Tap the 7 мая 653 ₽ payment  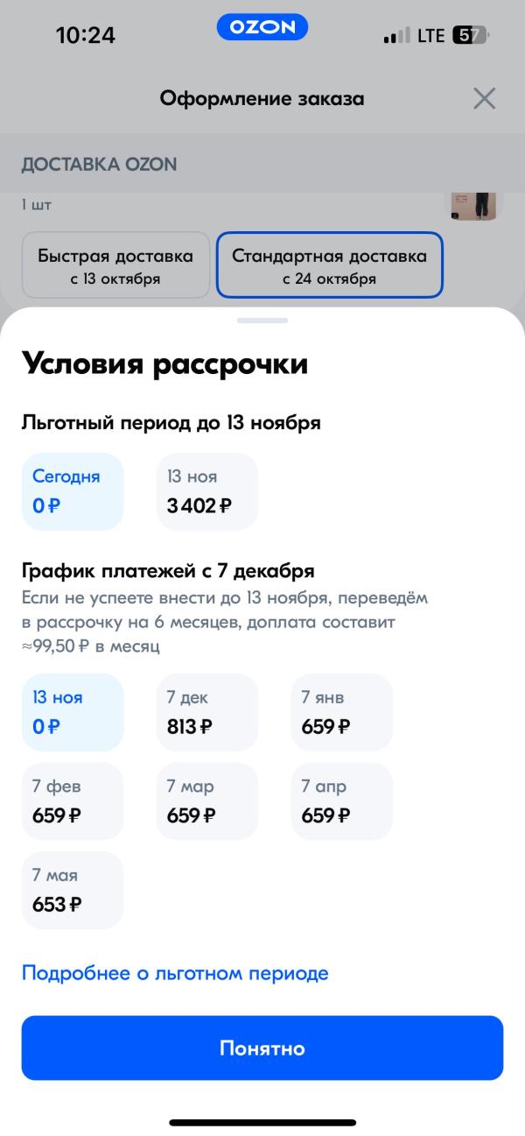[x=73, y=890]
